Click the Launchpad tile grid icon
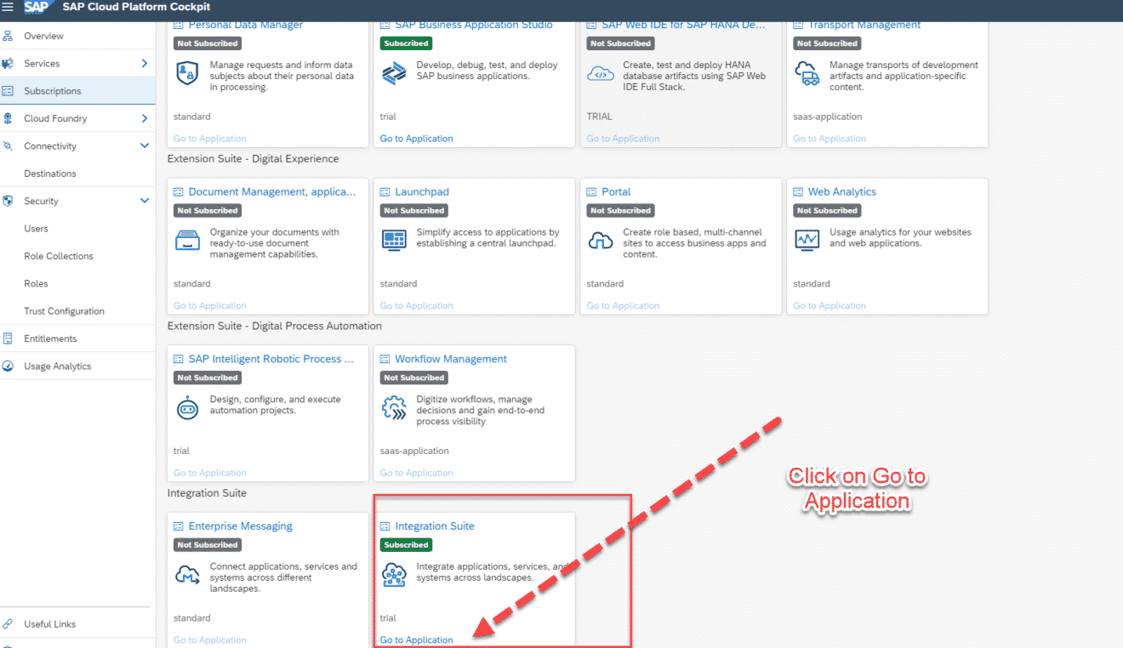Screen dimensions: 1123x648 (394, 240)
